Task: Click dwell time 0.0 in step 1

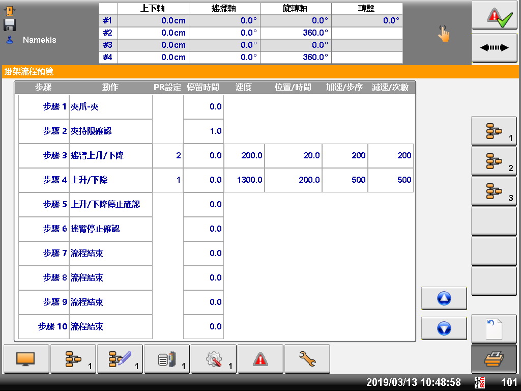Action: (204, 107)
